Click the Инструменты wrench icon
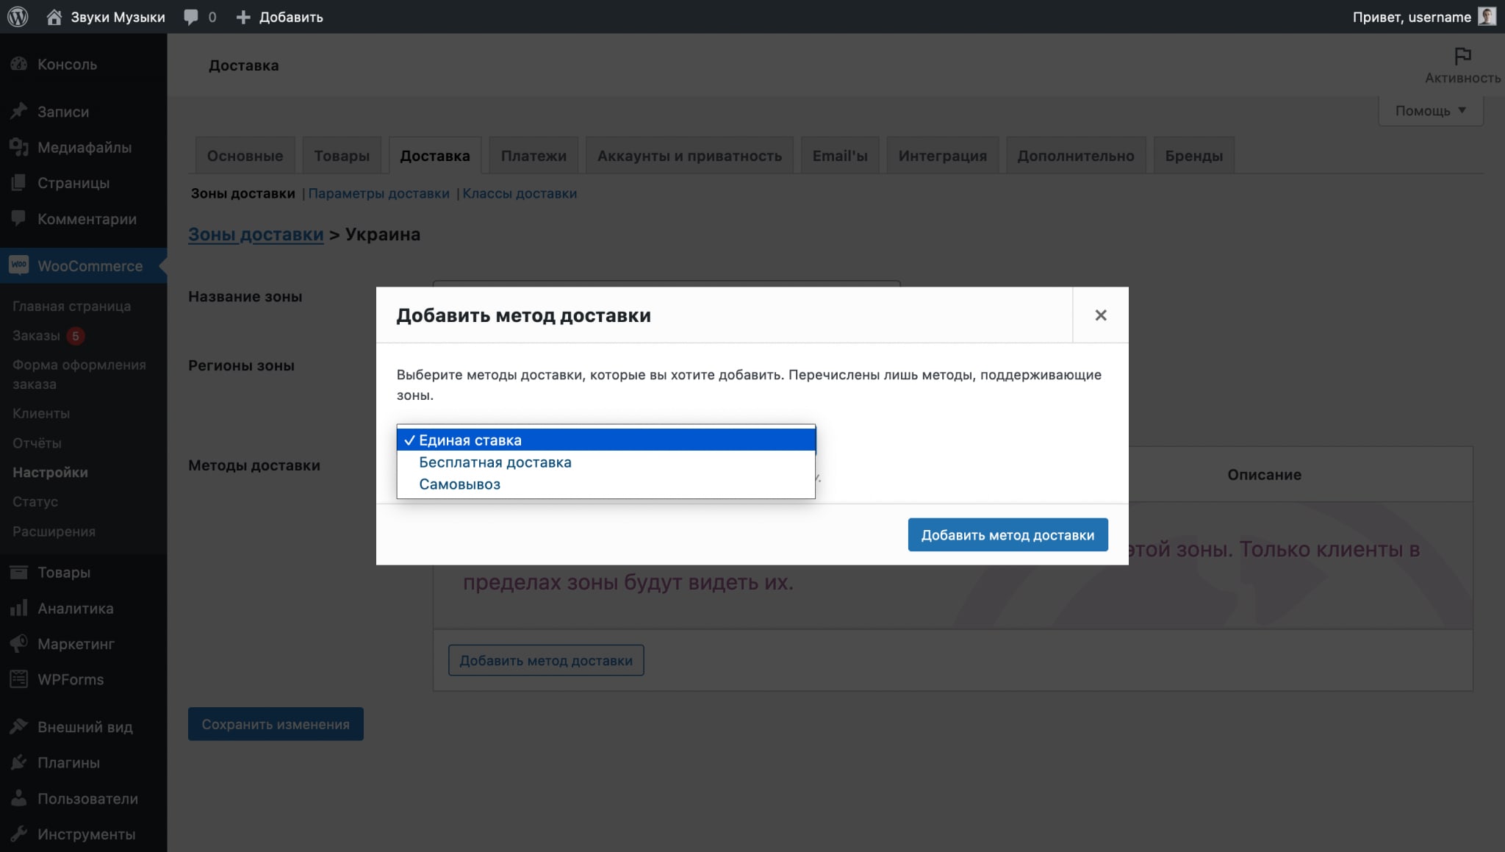1505x852 pixels. coord(19,834)
